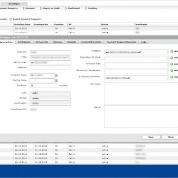Image resolution: width=178 pixels, height=178 pixels.
Task: Select the General Info tab
Action: tap(7, 42)
